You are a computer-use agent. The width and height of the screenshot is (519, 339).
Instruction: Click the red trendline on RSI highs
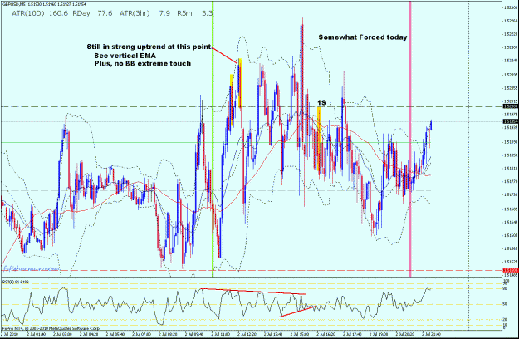253,292
